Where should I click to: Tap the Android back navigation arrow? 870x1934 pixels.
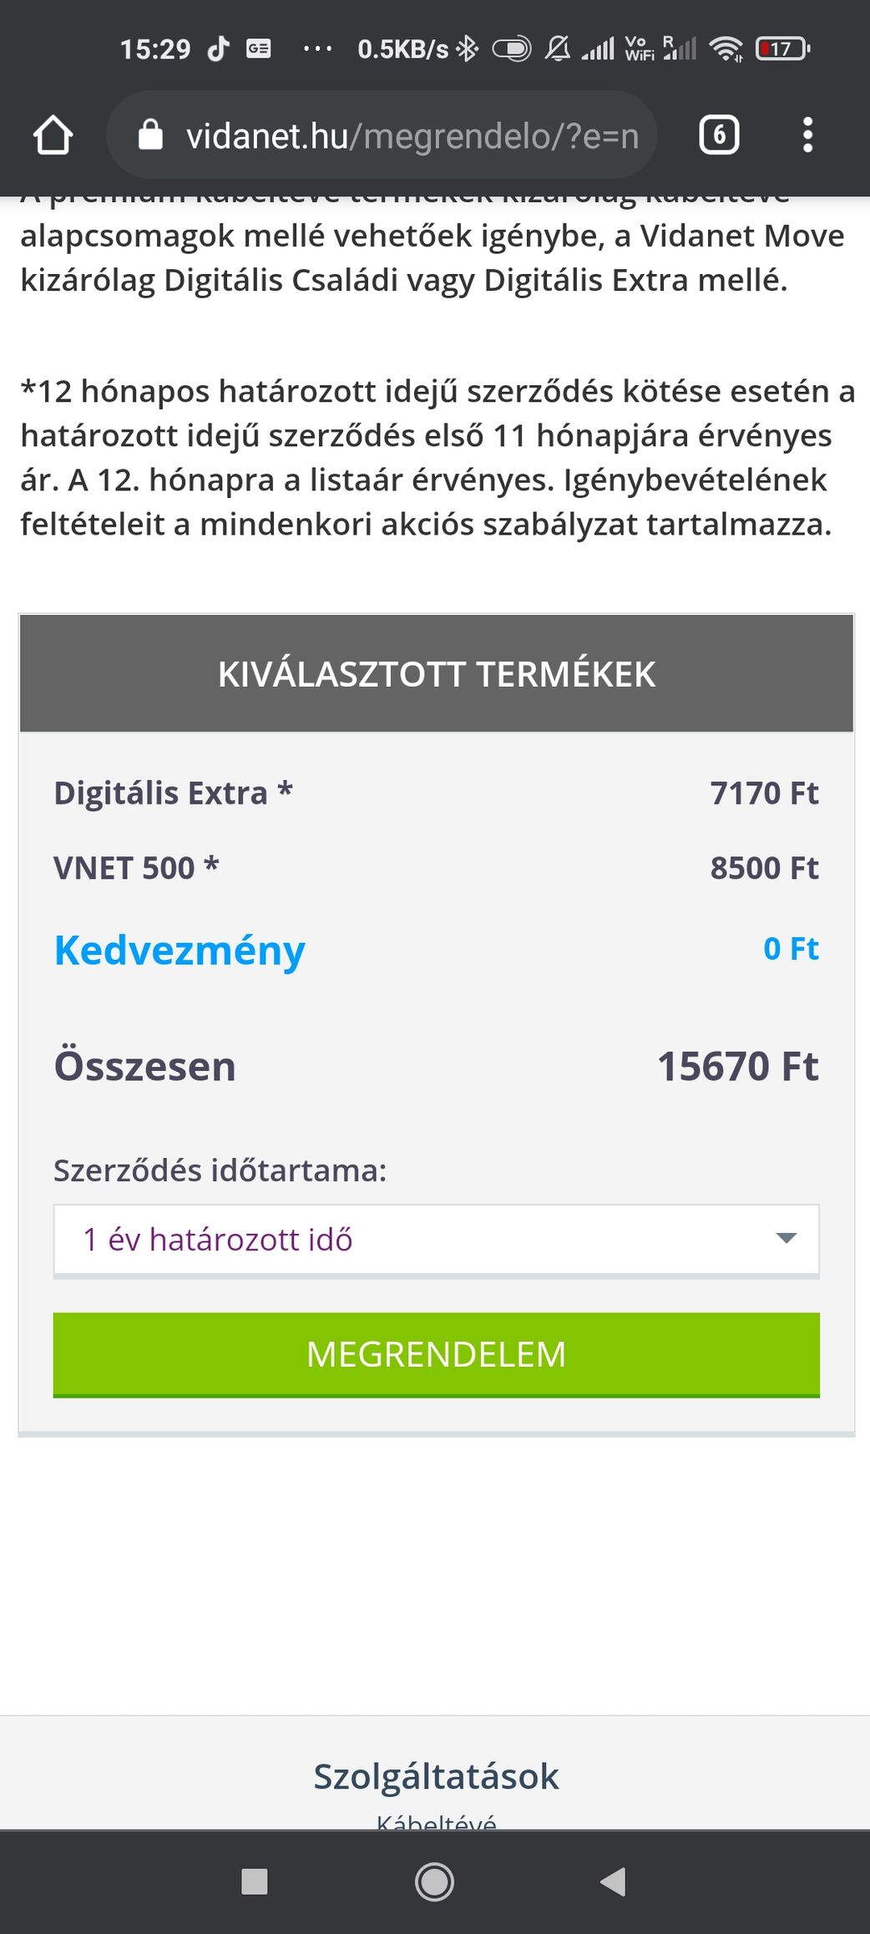click(x=614, y=1881)
